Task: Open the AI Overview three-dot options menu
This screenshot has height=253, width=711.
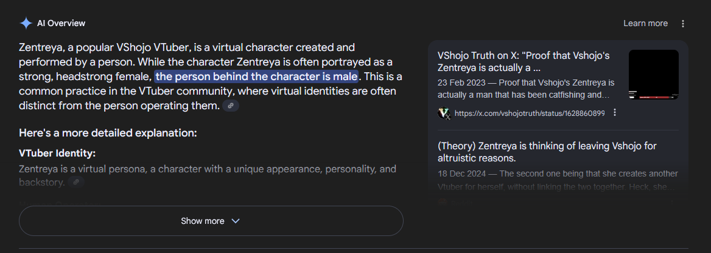Action: (683, 24)
